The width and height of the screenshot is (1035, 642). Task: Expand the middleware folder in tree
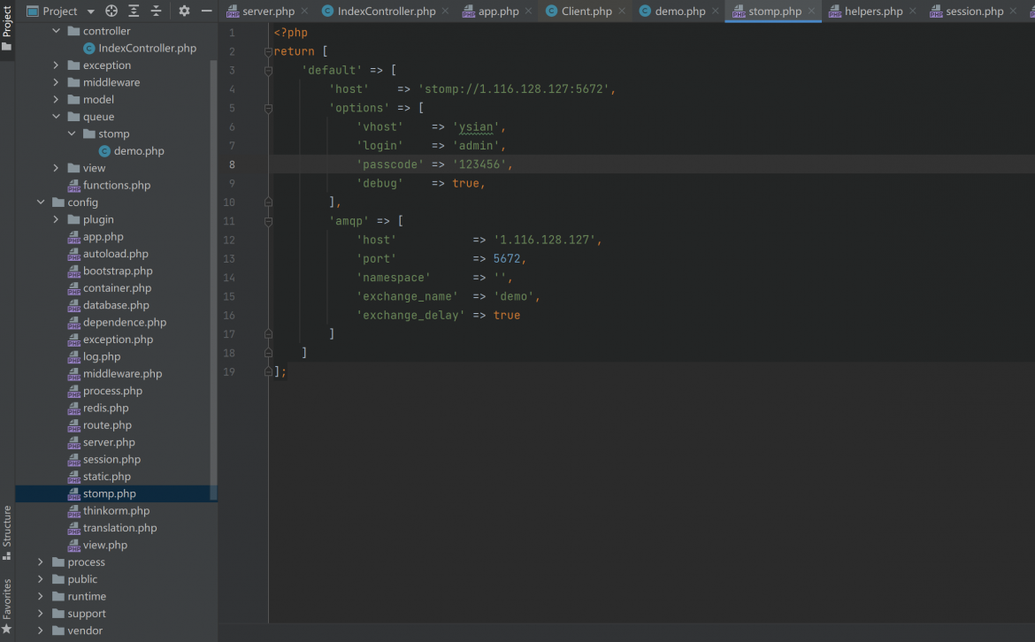56,82
